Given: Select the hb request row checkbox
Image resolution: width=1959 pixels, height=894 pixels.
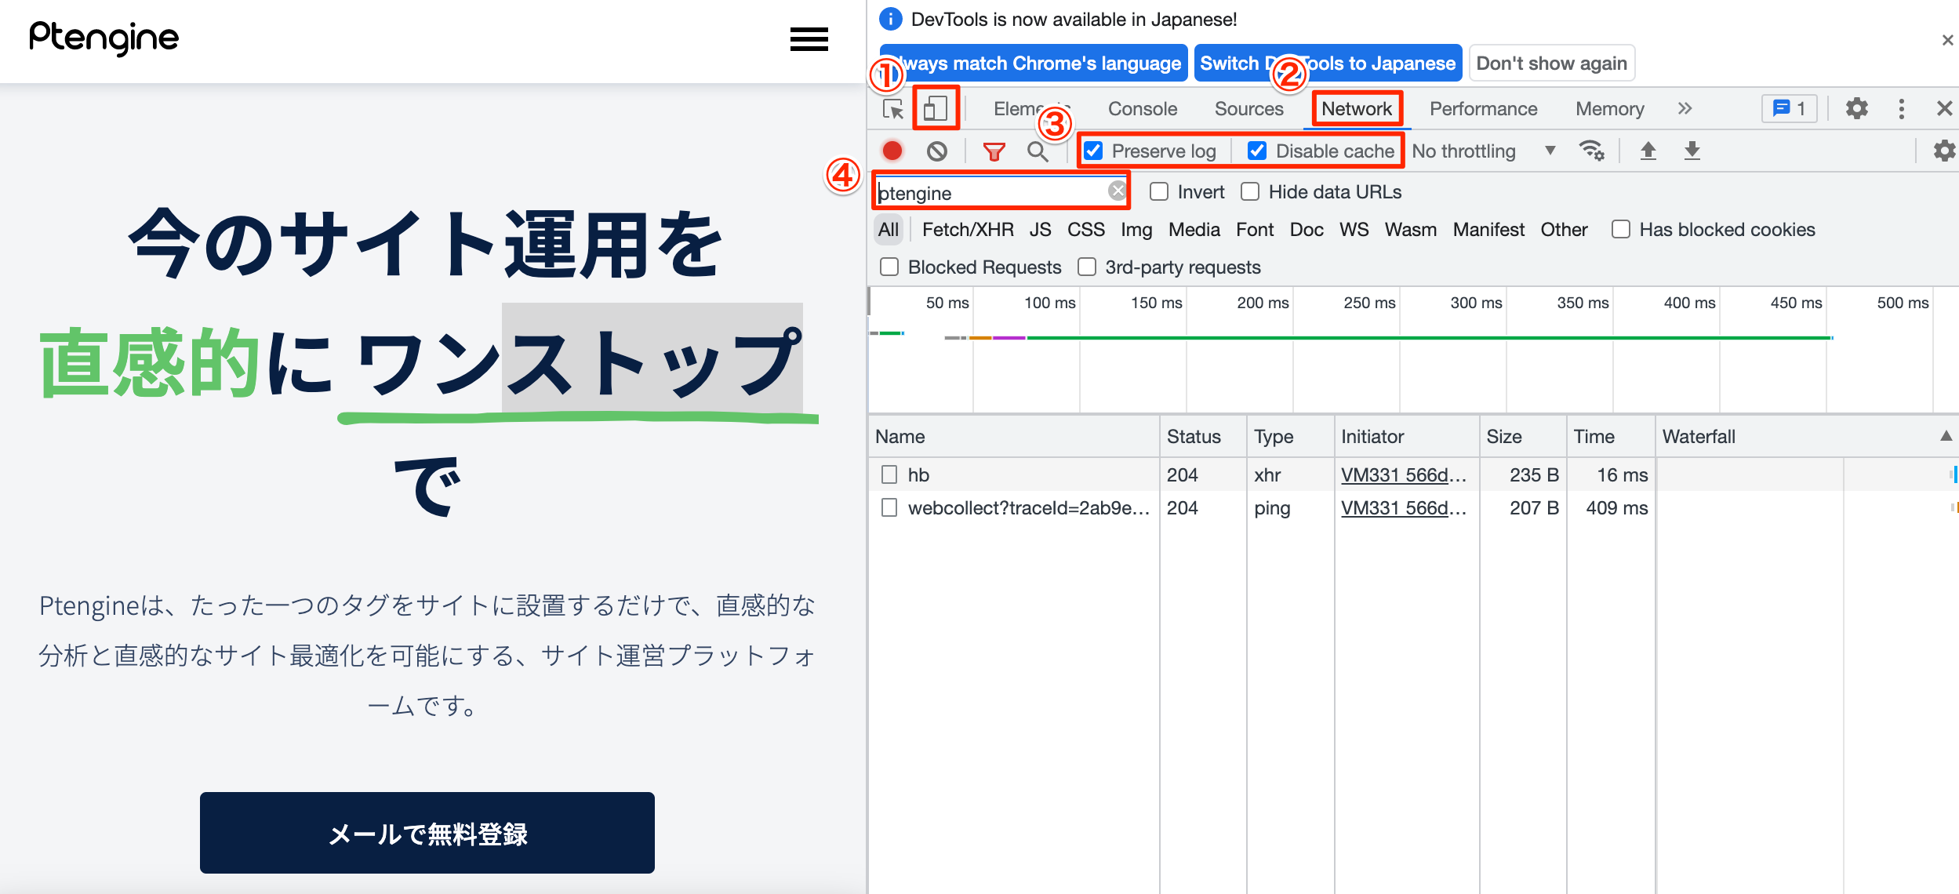Looking at the screenshot, I should point(889,474).
